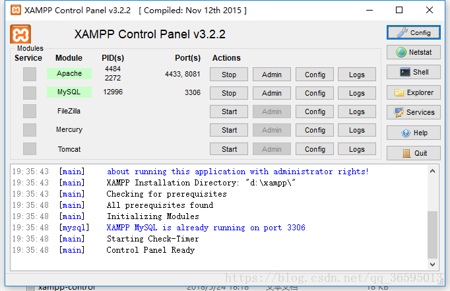Click log line 'XAMPP Installation Directory'

pyautogui.click(x=201, y=183)
